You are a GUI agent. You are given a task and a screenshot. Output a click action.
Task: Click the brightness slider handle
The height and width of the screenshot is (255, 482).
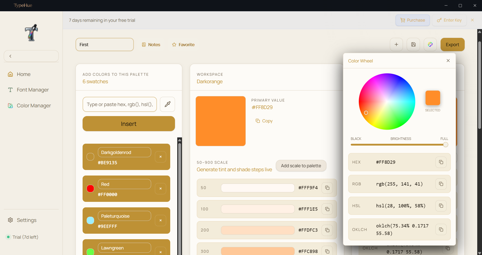click(446, 145)
